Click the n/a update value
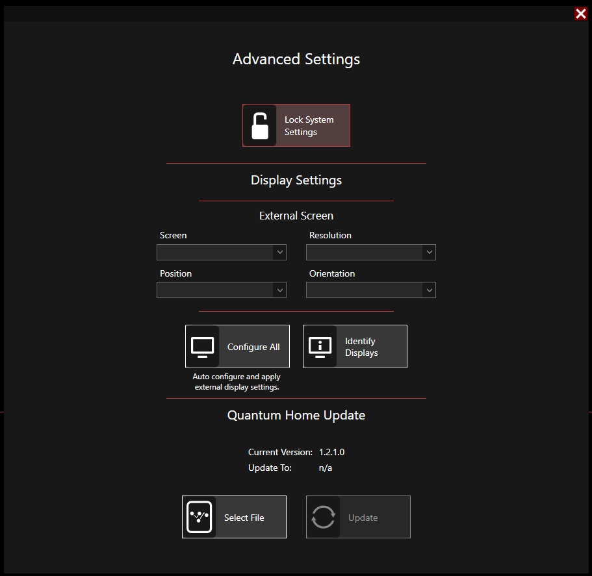 326,468
